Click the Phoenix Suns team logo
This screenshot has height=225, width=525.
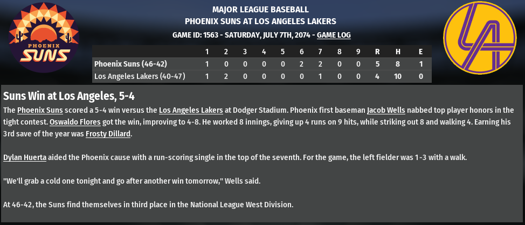point(40,43)
